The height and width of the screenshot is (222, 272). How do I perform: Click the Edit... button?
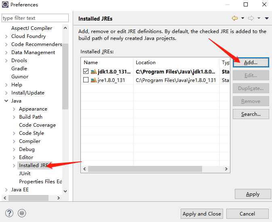point(251,75)
